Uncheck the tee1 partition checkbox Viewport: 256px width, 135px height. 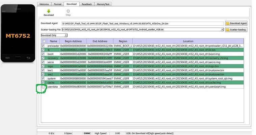click(43, 70)
